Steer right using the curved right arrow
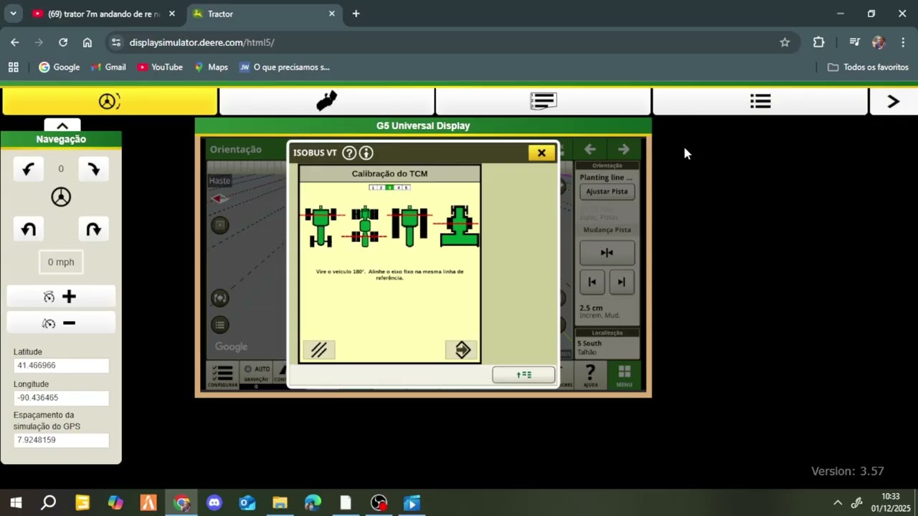918x516 pixels. (94, 169)
